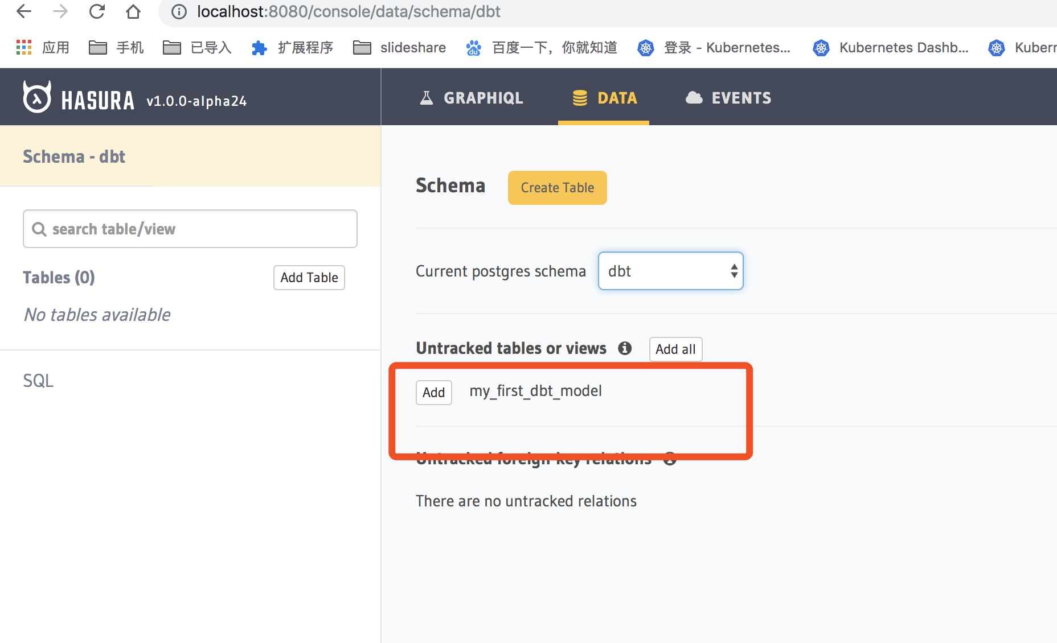Switch to the EVENTS tab
This screenshot has height=643, width=1057.
(x=728, y=98)
